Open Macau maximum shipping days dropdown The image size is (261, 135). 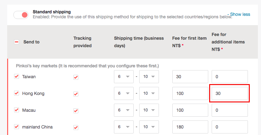click(149, 110)
